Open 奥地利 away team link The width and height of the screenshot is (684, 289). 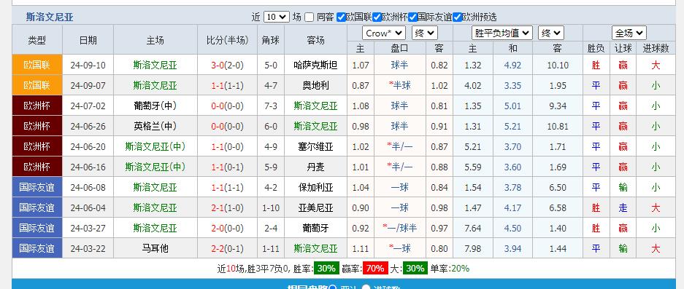[315, 86]
